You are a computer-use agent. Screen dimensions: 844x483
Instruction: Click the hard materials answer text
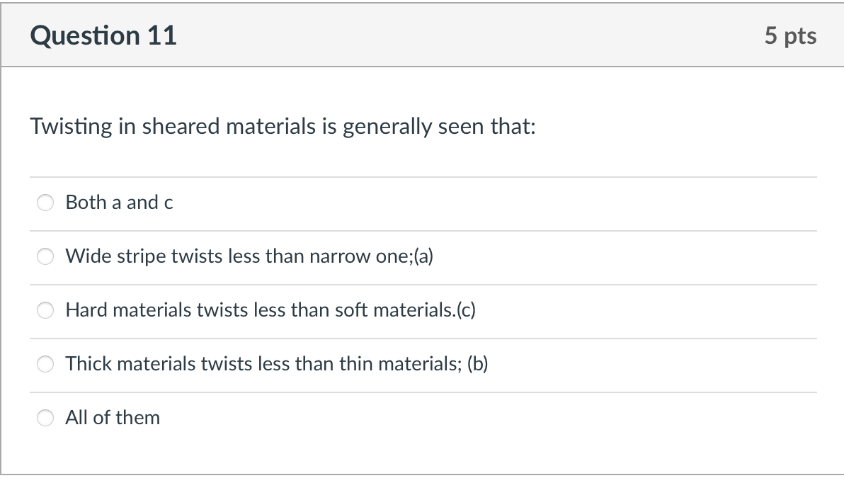(x=270, y=310)
